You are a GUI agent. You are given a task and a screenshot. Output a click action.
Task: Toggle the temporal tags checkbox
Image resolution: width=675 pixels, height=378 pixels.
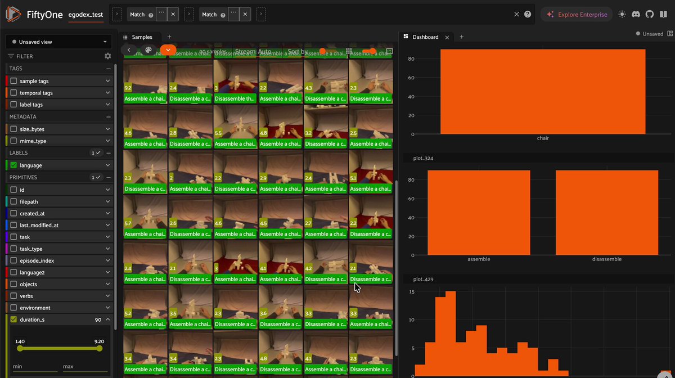(13, 93)
